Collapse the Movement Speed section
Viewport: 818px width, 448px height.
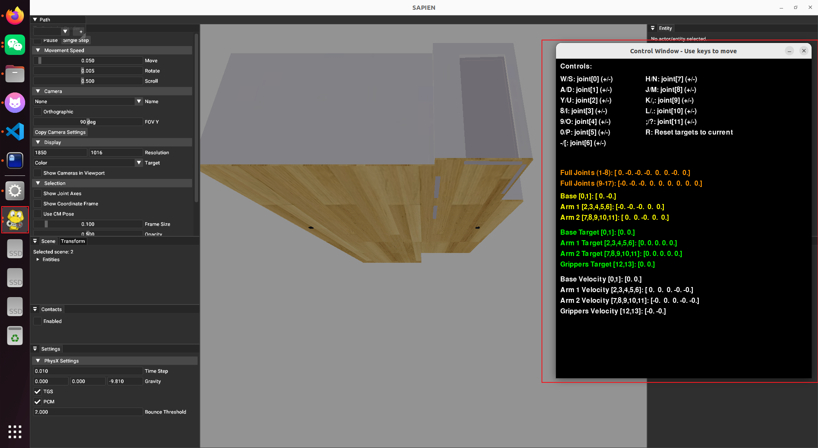click(38, 50)
